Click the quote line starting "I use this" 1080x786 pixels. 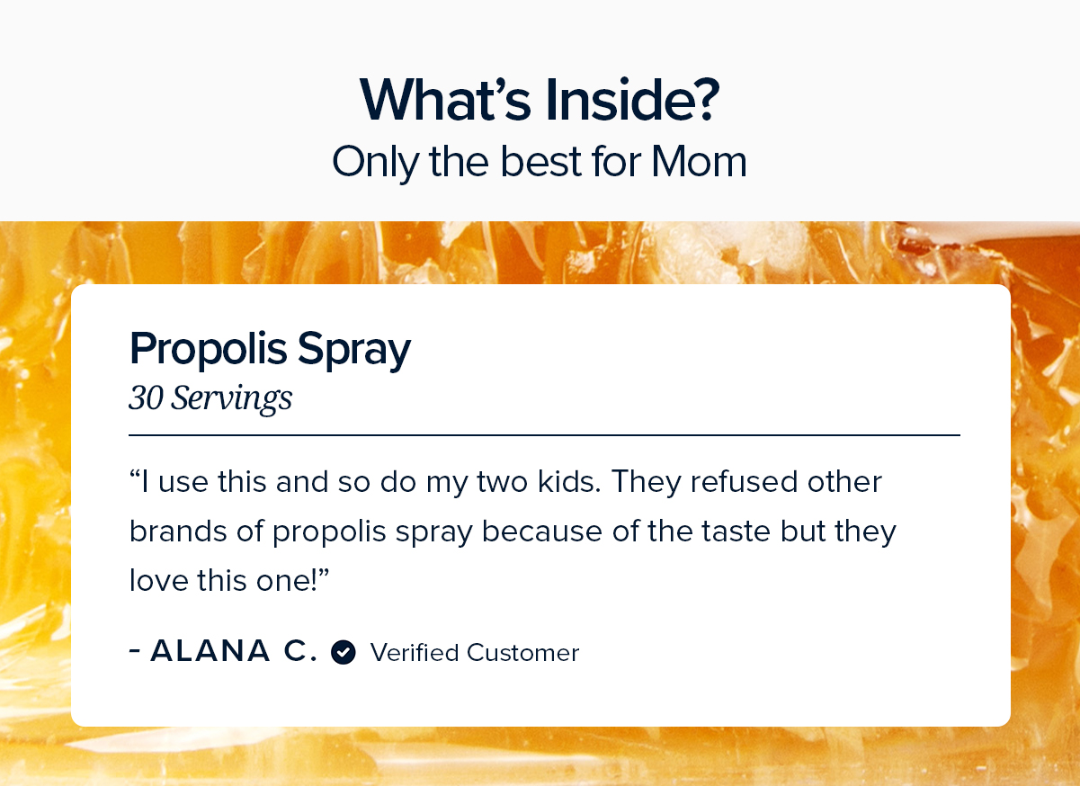(x=505, y=482)
